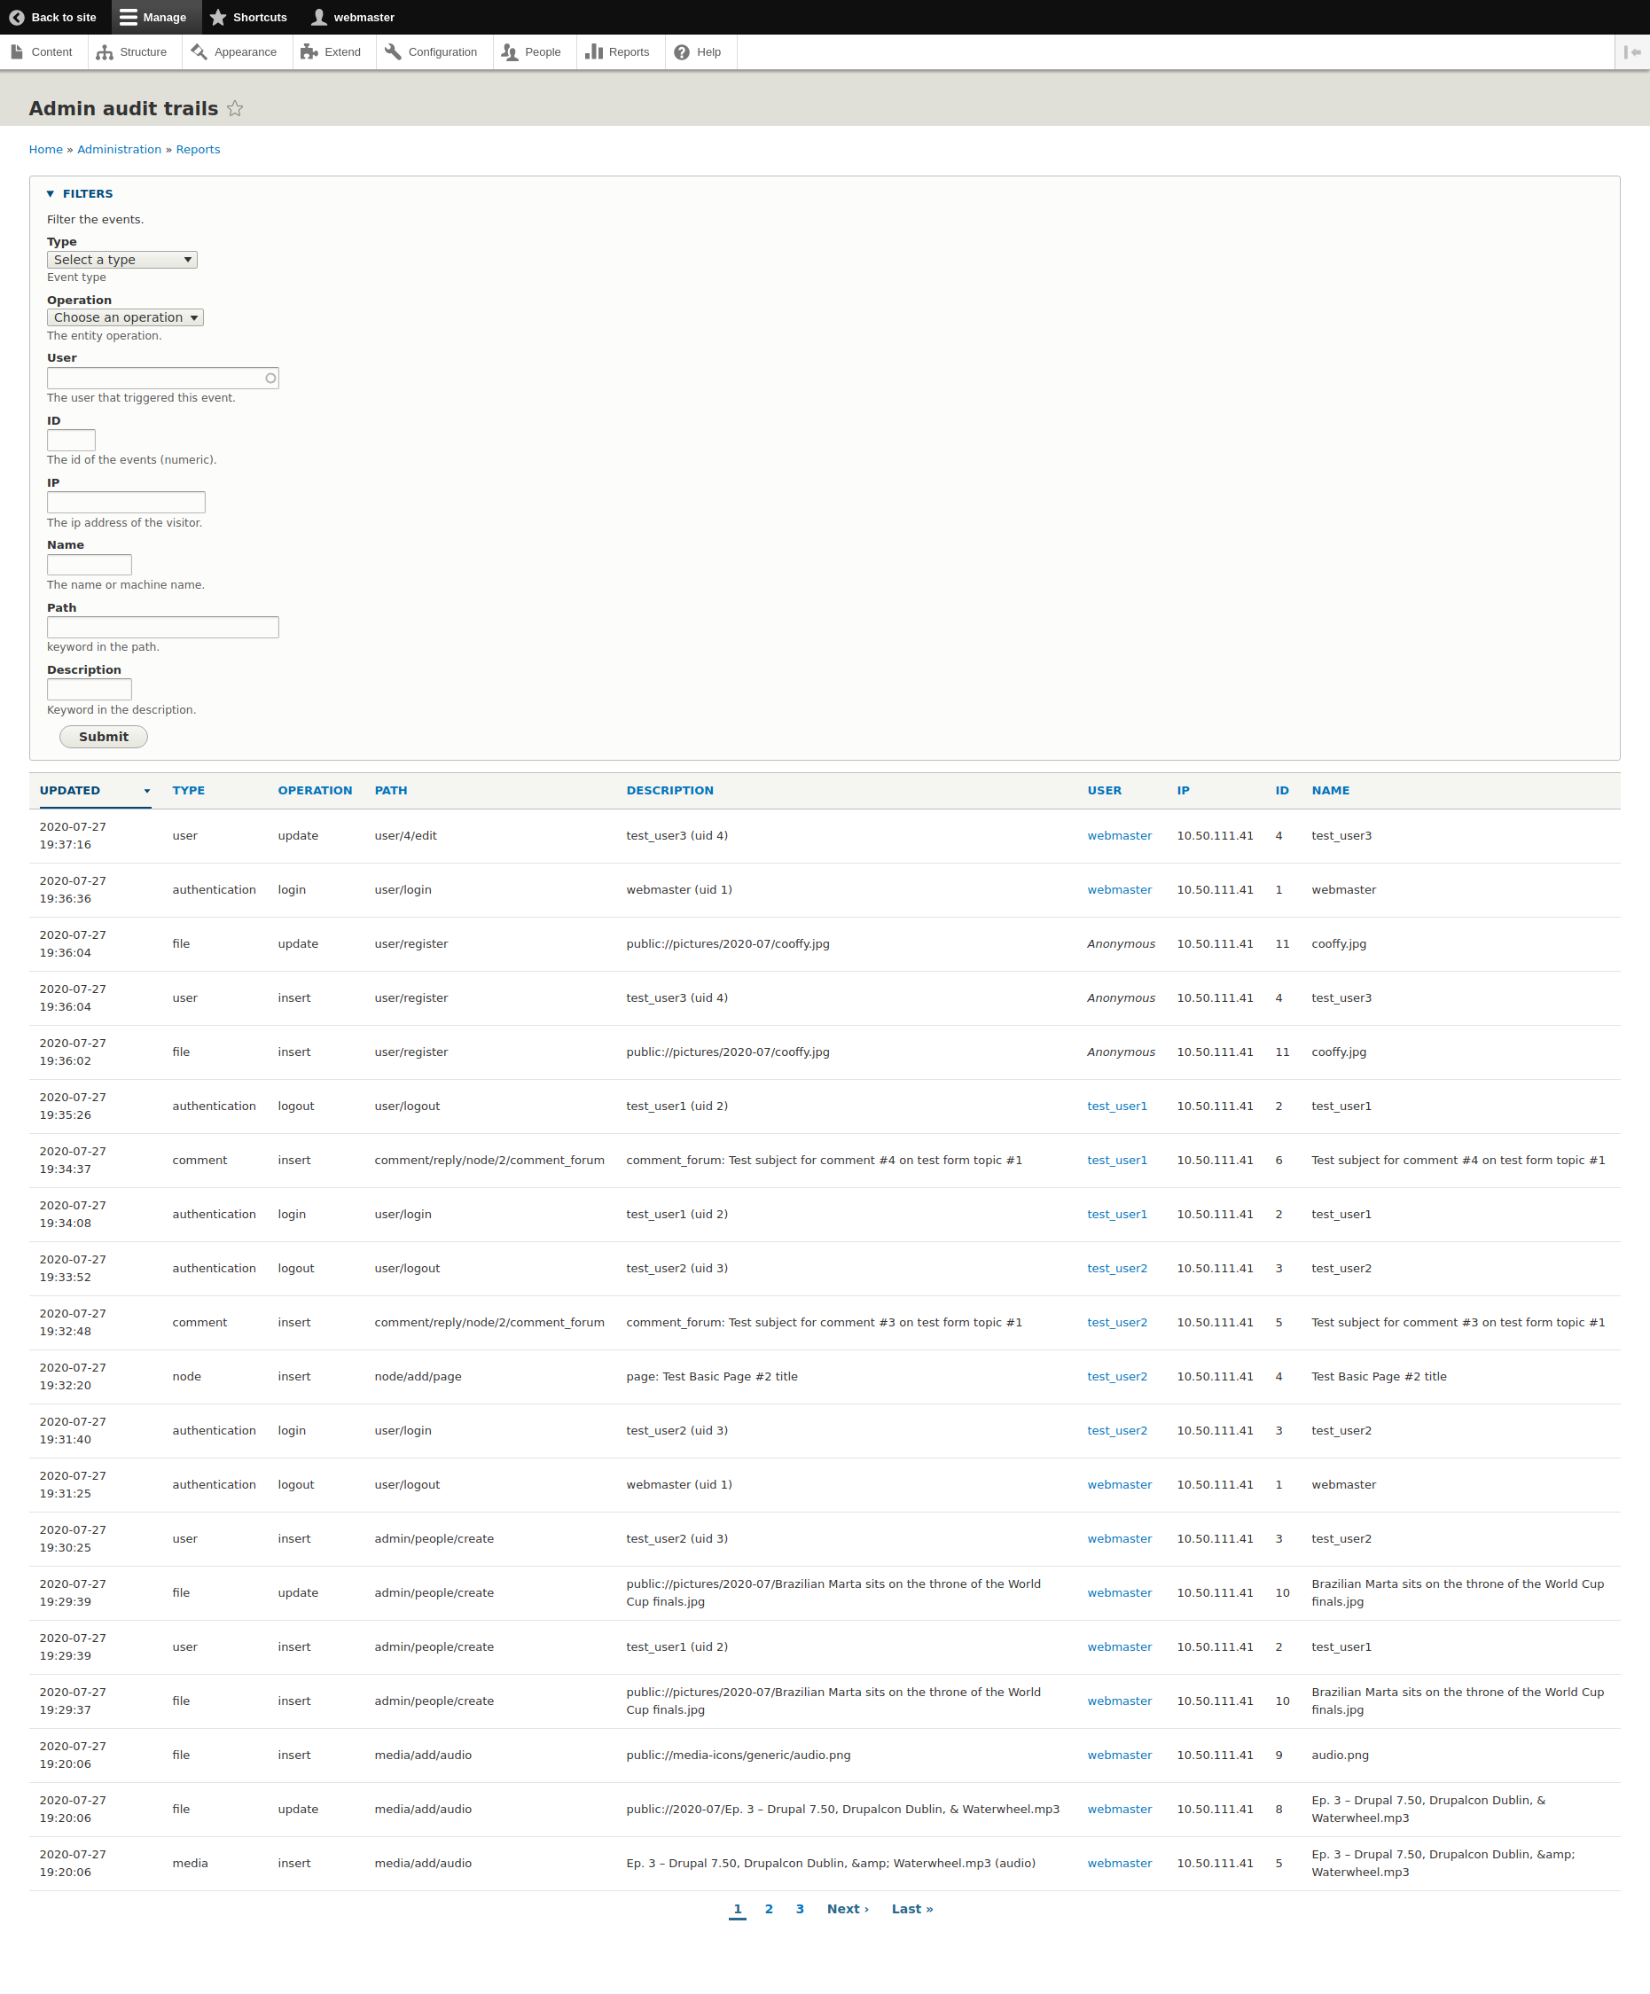The image size is (1650, 1994).
Task: Select the cooffy.jpg name in 19:36:02 row
Action: coord(1340,1052)
